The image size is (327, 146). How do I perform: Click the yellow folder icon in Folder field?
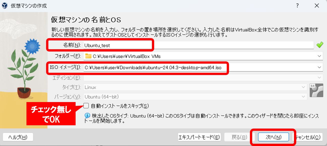tap(88, 56)
